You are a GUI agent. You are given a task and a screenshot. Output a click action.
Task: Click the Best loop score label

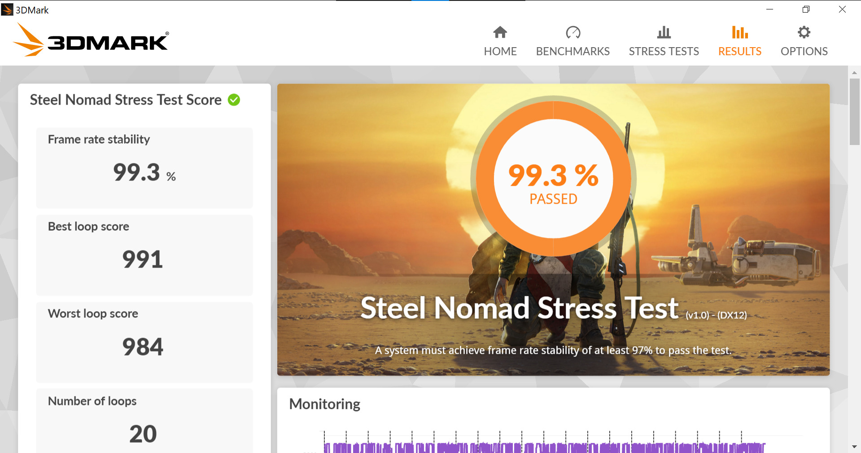pos(88,226)
